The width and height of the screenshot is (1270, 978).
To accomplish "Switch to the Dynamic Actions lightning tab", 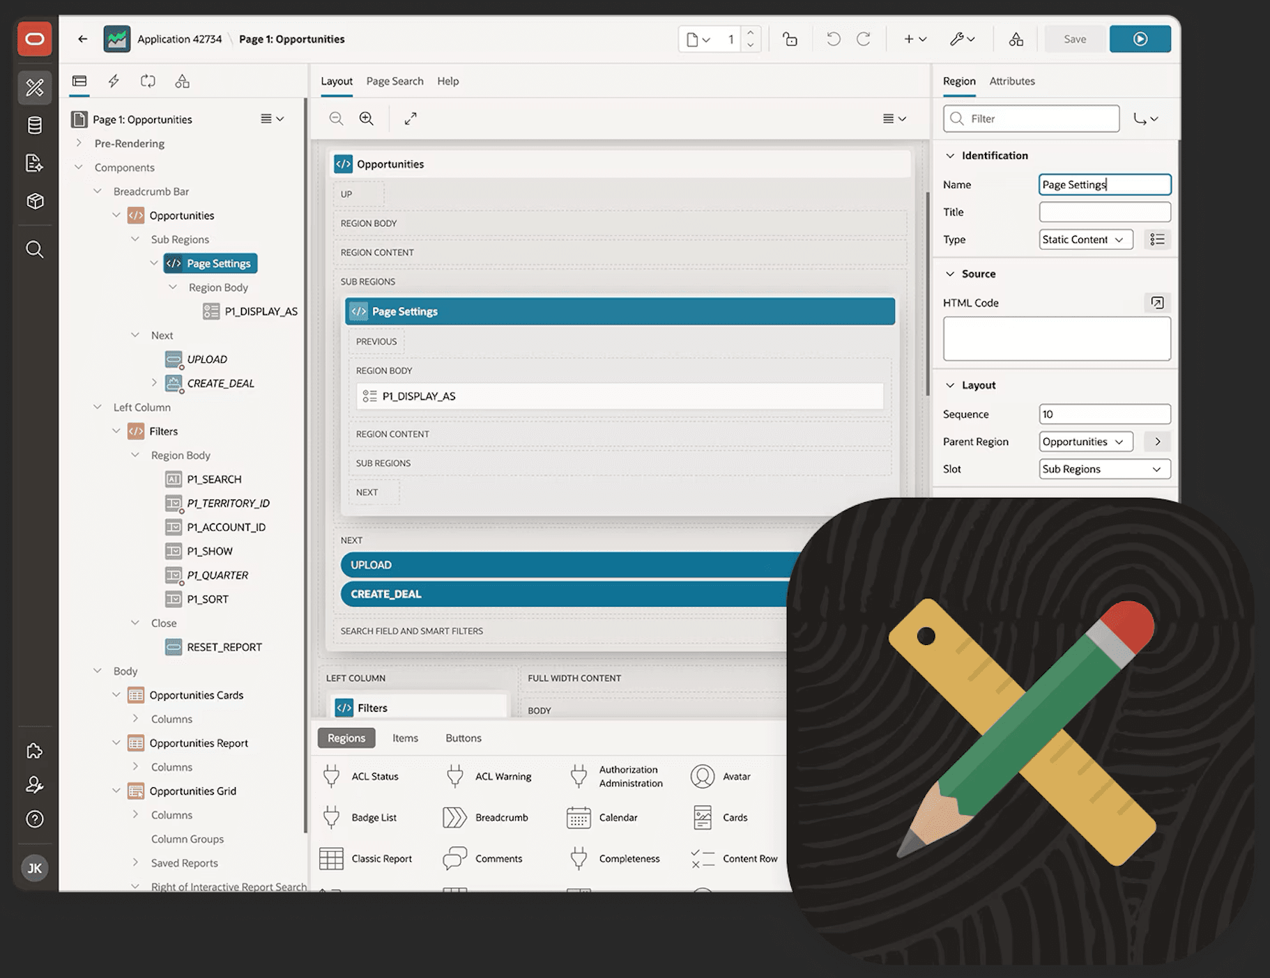I will coord(114,81).
